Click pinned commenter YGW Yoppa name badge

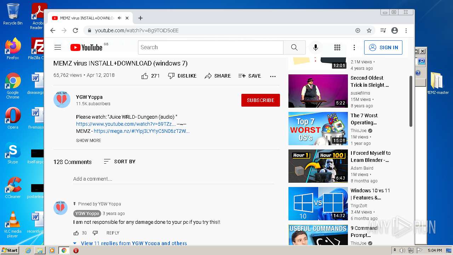[x=87, y=214]
